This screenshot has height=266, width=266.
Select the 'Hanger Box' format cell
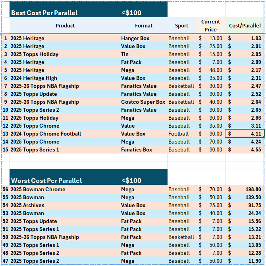coord(144,38)
